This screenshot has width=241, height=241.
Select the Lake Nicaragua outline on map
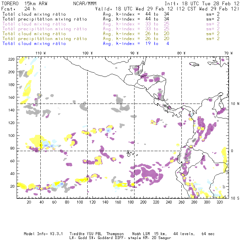[x=156, y=96]
